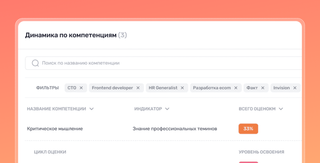Click the Индикатор column header text
This screenshot has height=163, width=320.
coord(148,109)
